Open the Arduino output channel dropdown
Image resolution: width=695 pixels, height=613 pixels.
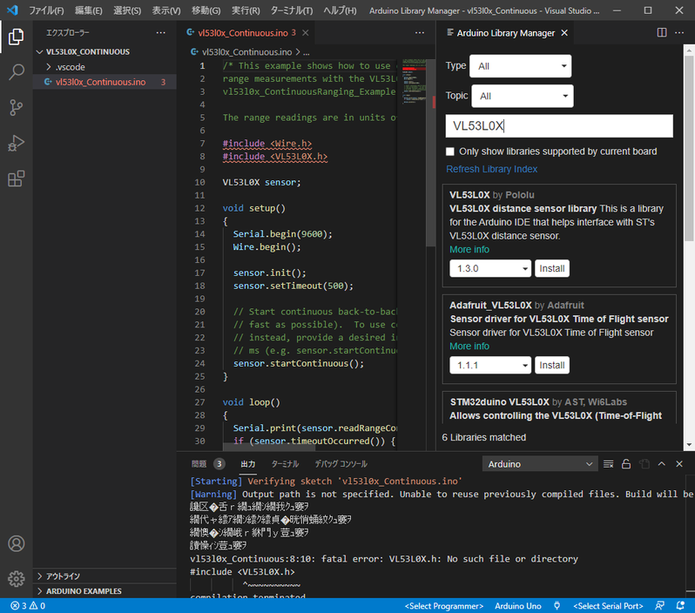(539, 464)
